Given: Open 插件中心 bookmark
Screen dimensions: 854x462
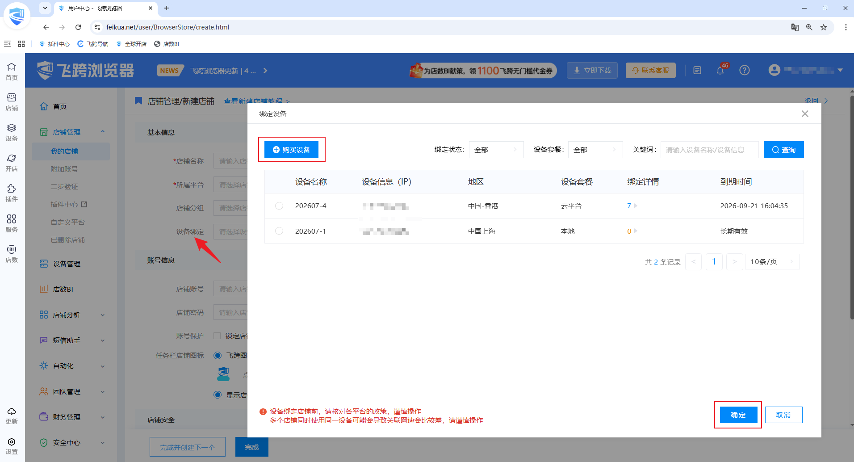Looking at the screenshot, I should 55,44.
